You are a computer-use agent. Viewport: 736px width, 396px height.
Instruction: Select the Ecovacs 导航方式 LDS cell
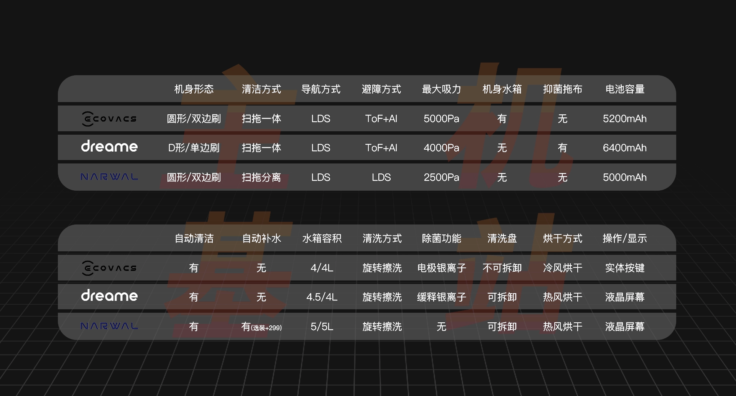tap(321, 119)
